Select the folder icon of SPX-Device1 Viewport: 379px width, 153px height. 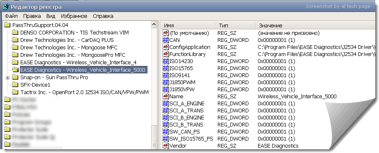[15, 85]
